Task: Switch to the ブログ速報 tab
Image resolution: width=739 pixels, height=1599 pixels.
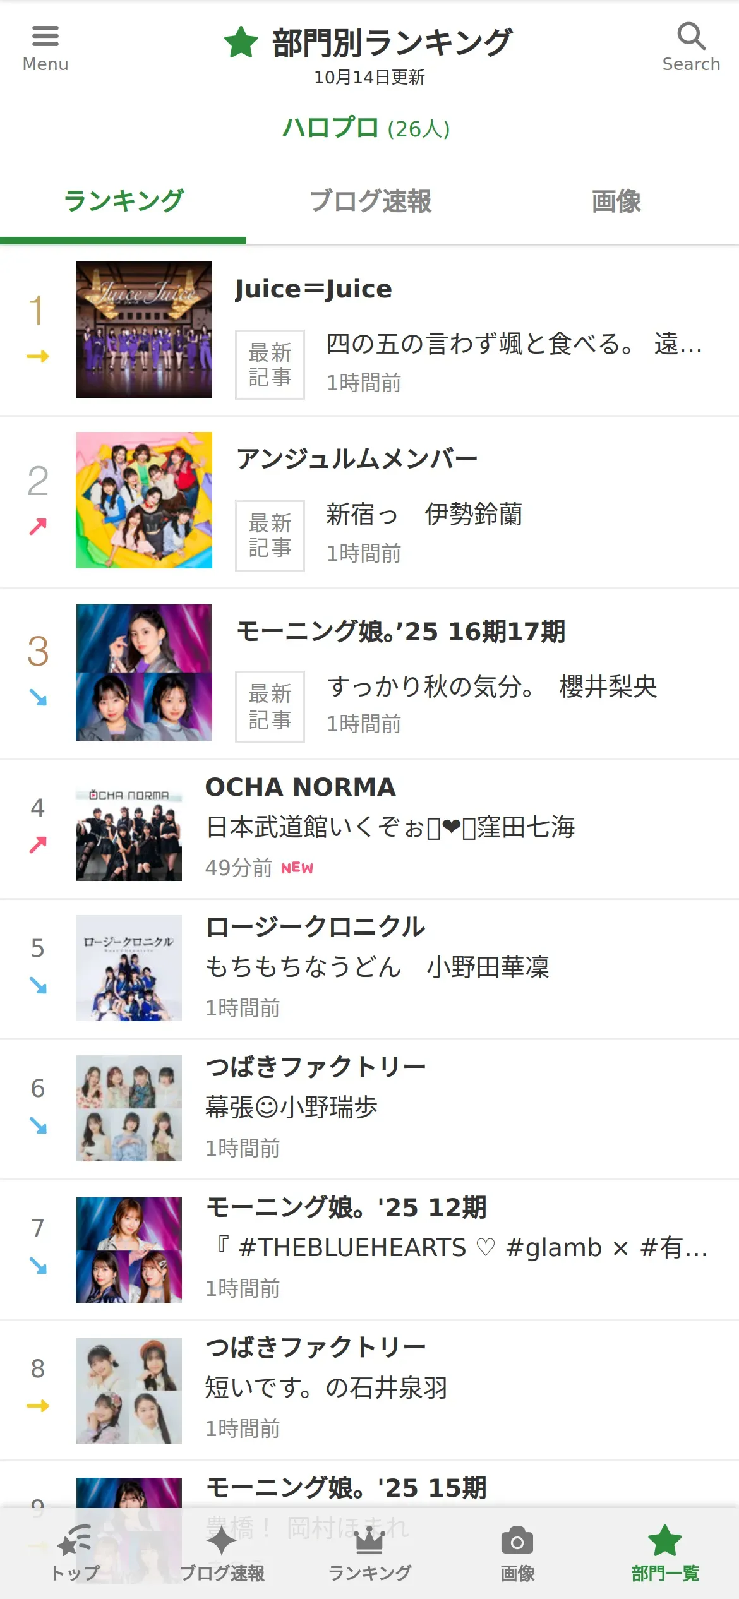Action: coord(370,201)
